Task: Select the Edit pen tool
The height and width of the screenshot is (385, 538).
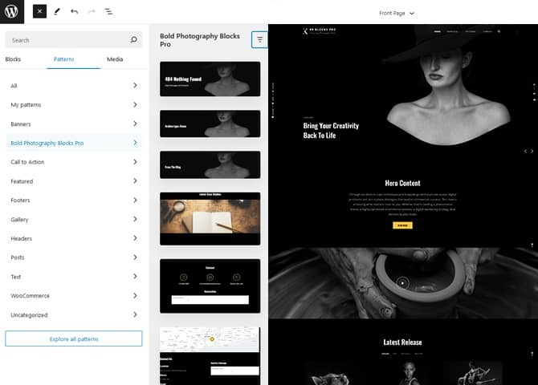Action: (x=57, y=13)
